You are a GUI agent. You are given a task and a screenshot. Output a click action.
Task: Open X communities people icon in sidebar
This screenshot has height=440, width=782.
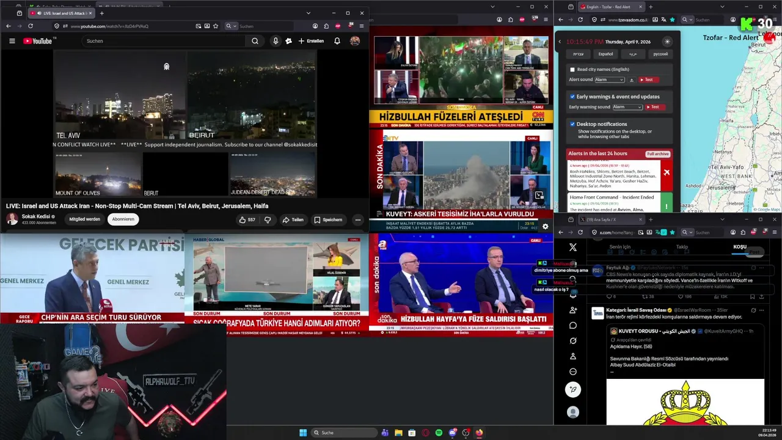pyautogui.click(x=572, y=310)
